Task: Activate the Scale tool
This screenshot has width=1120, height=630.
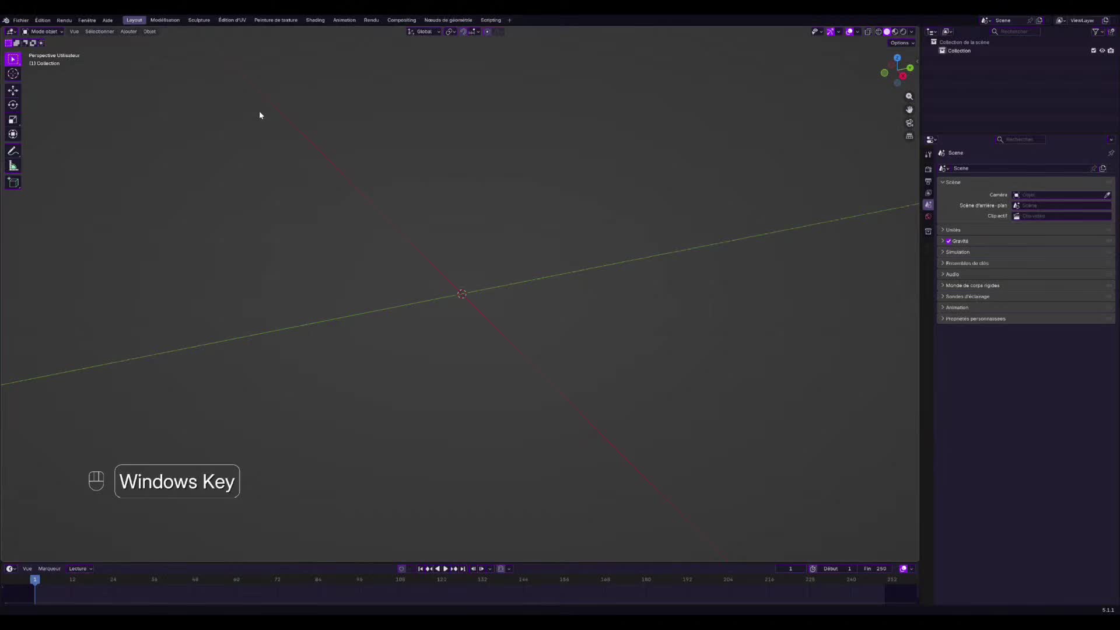Action: click(13, 120)
